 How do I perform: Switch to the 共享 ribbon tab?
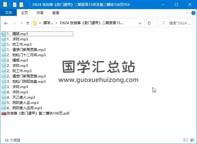click(40, 13)
